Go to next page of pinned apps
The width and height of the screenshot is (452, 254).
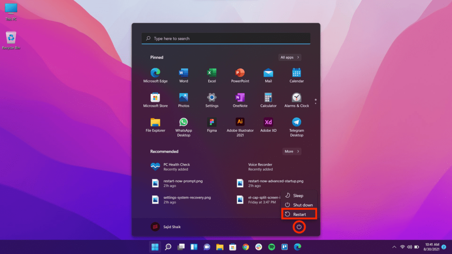315,103
